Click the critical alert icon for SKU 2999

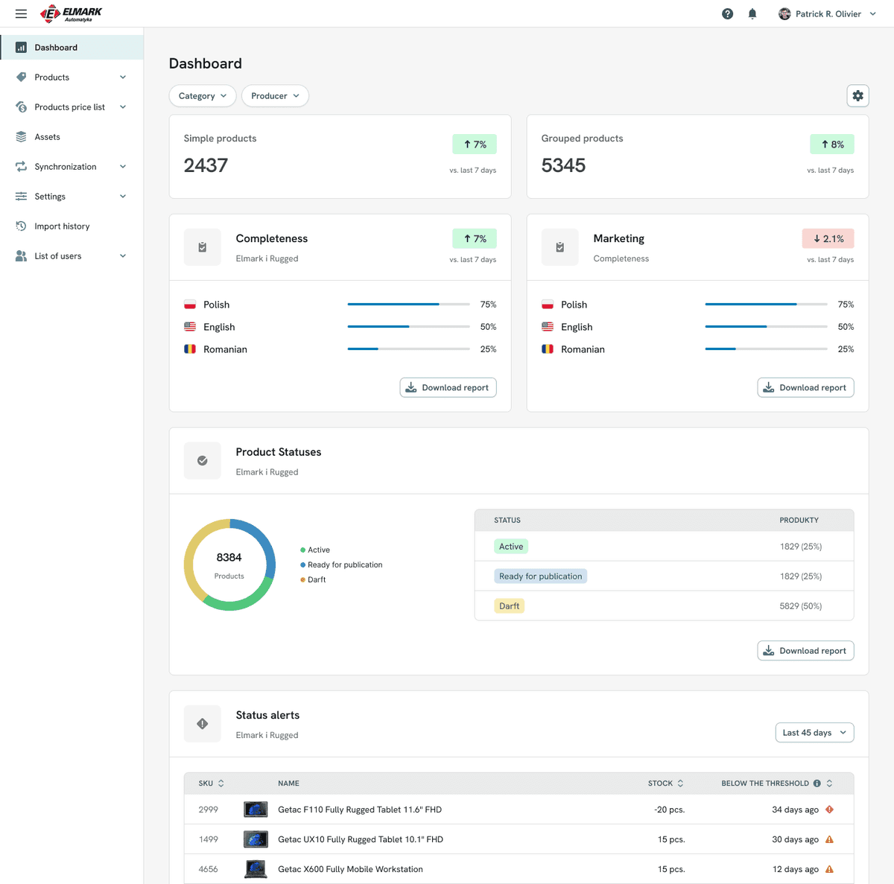point(830,810)
